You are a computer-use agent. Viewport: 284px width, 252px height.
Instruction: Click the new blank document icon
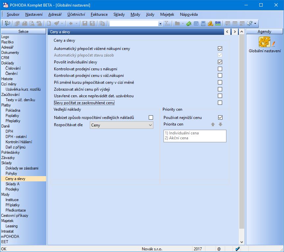click(x=49, y=24)
